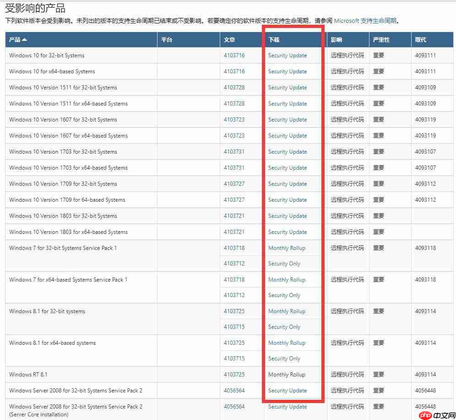Open article 4103728 for Version 1511 x64-based
Viewport: 456px width, 420px height.
[x=234, y=104]
